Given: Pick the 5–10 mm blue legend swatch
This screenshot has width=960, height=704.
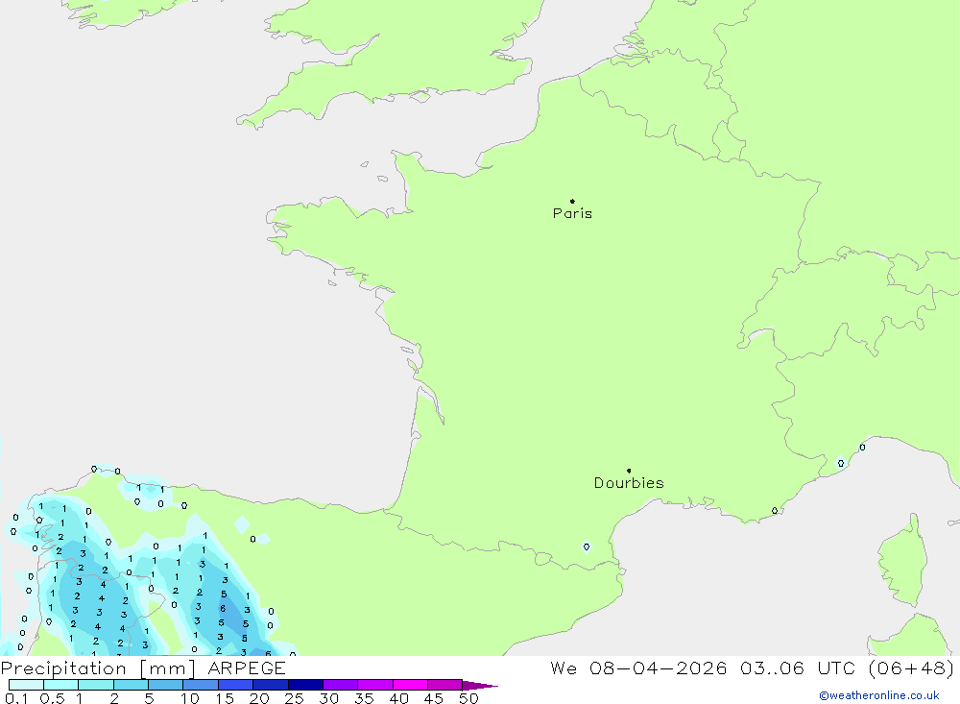Looking at the screenshot, I should coord(166,685).
